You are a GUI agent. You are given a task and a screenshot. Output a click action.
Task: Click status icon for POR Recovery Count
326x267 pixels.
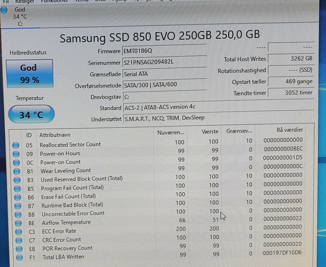(19, 249)
